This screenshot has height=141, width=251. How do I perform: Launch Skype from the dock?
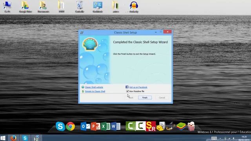[x=60, y=126]
